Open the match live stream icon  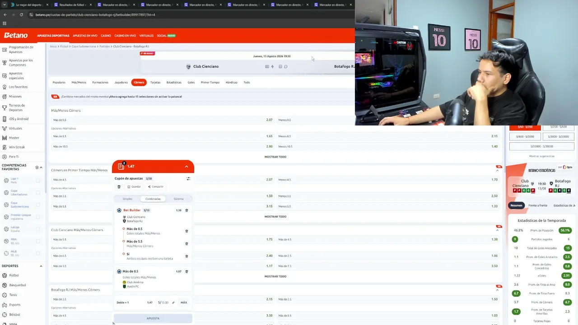click(267, 66)
